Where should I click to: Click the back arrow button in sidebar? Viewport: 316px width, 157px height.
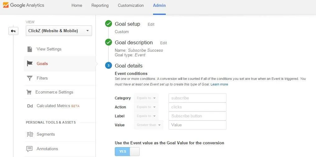13,31
